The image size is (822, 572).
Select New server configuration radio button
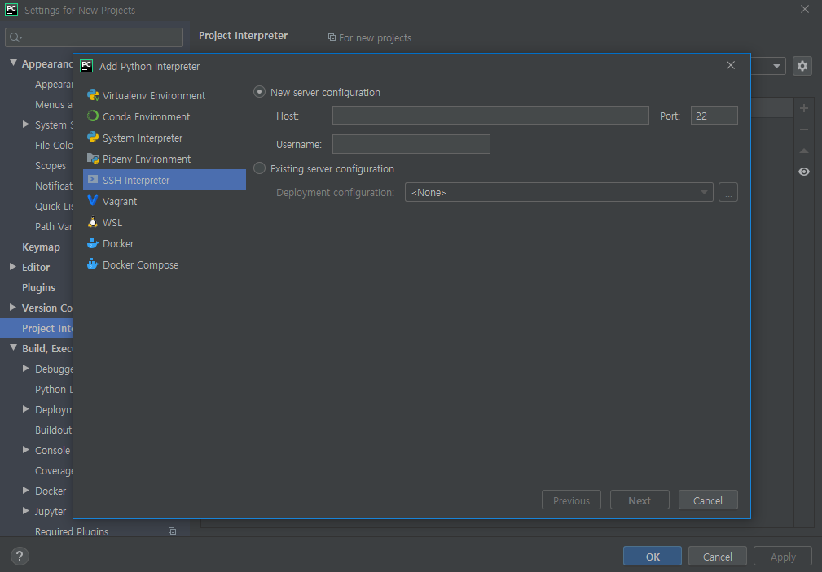pos(259,92)
